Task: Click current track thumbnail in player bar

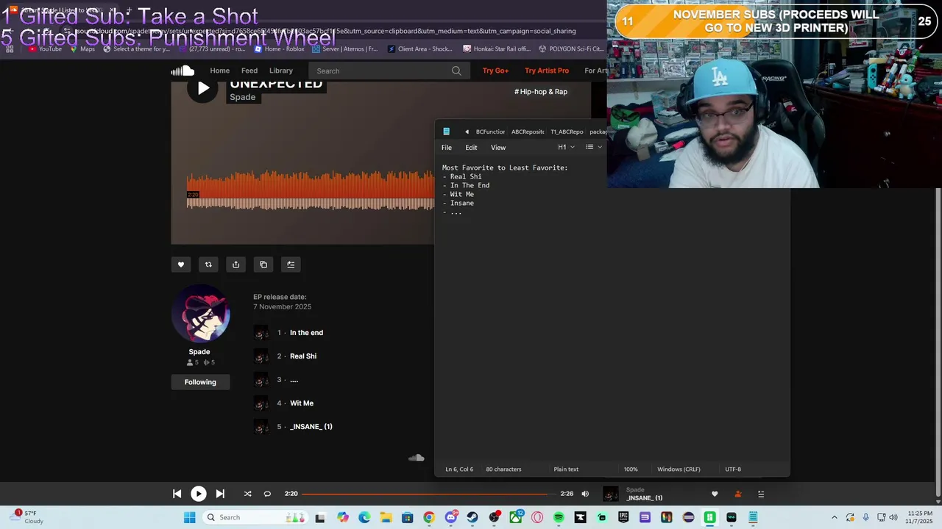Action: pyautogui.click(x=610, y=494)
